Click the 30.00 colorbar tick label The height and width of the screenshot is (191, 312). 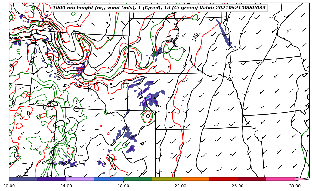(295, 186)
